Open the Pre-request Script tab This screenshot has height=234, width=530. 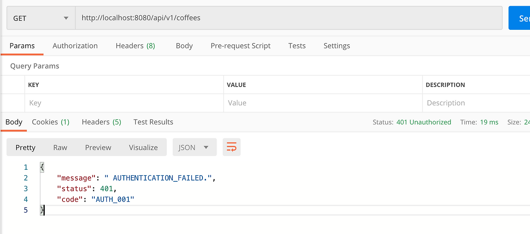241,46
